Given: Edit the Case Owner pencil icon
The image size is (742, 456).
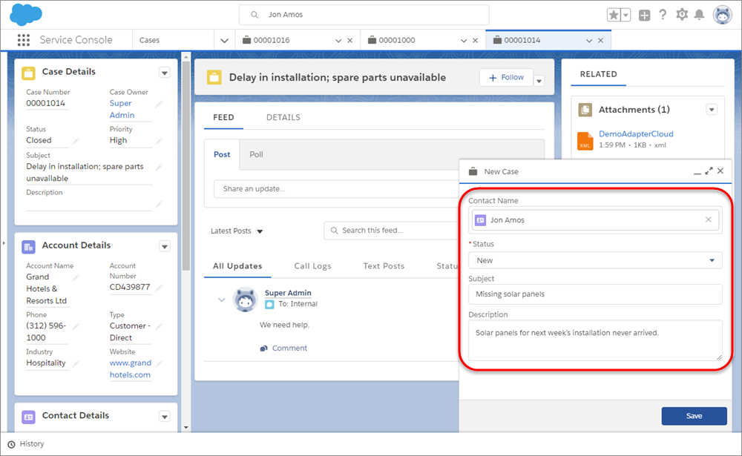Looking at the screenshot, I should pos(159,104).
